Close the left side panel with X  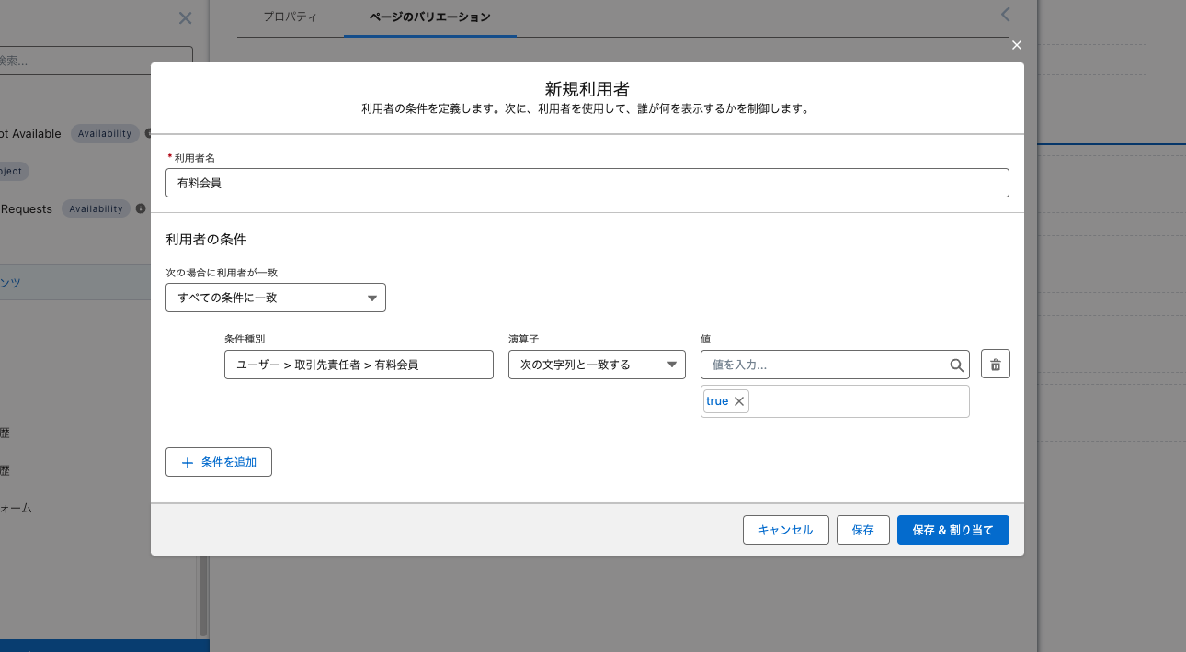tap(185, 18)
